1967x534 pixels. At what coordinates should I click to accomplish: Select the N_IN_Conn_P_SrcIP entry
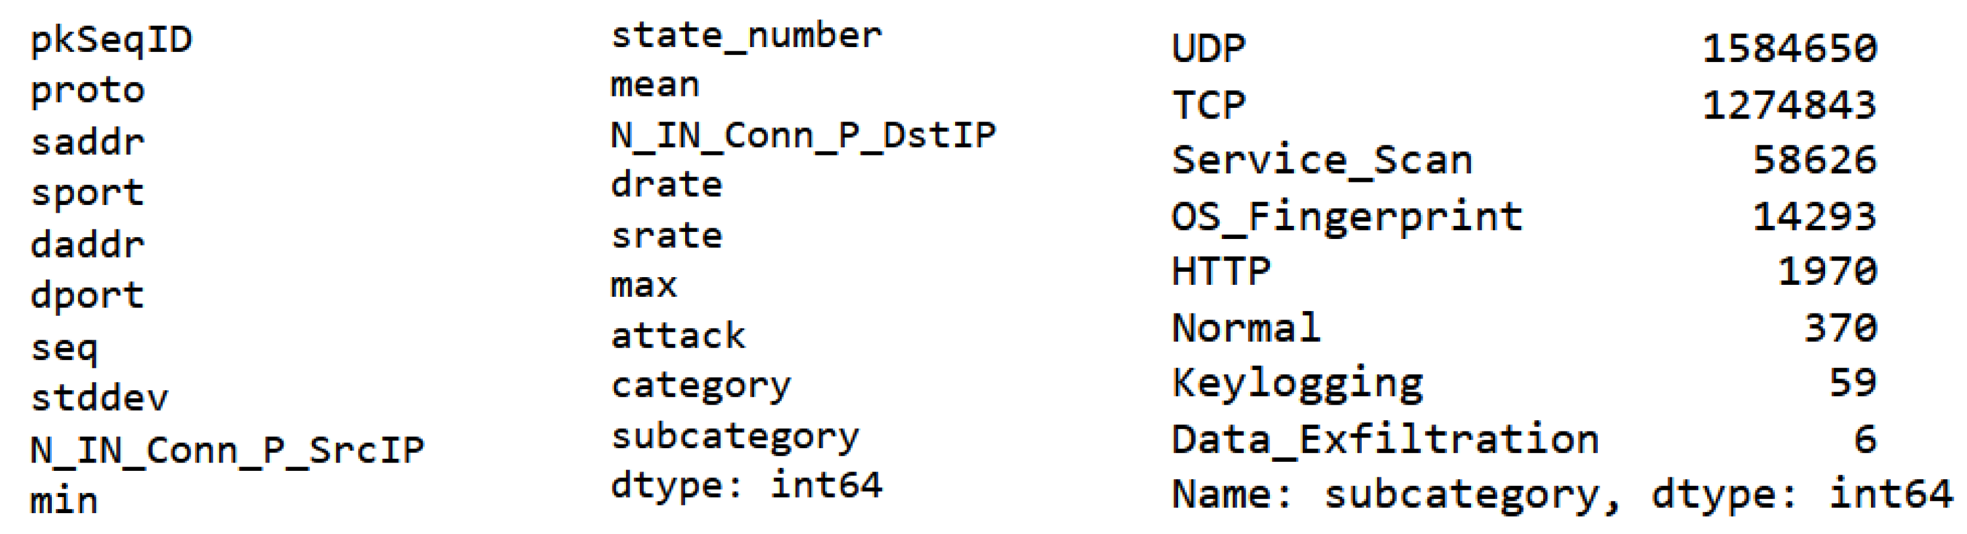[227, 449]
